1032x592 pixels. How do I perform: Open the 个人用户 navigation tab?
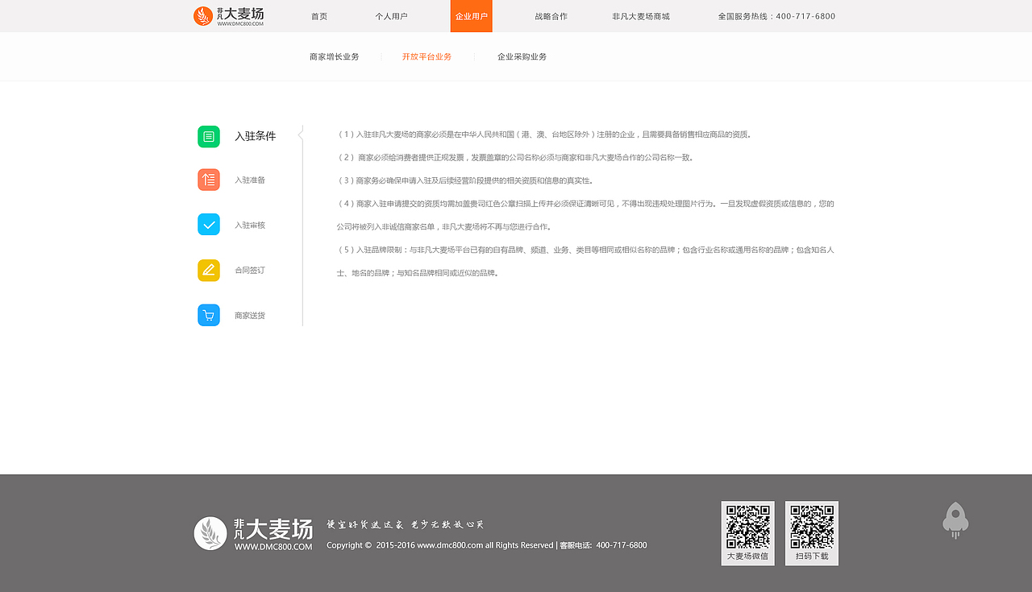[390, 15]
